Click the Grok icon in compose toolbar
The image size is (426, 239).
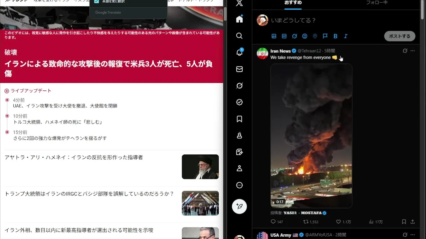click(295, 36)
